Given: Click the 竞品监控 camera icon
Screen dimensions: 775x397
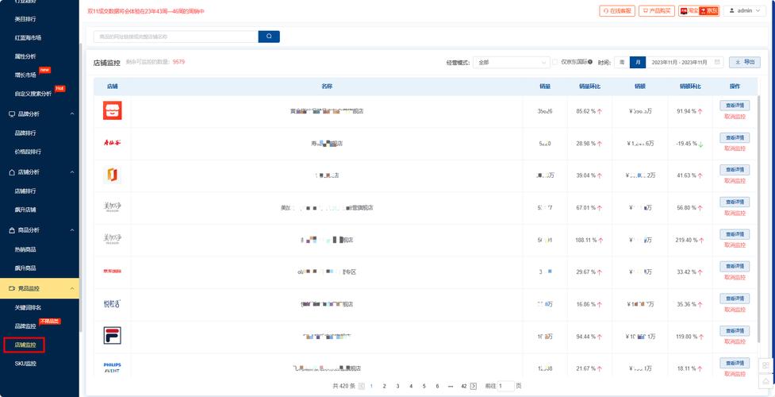Looking at the screenshot, I should pos(12,288).
